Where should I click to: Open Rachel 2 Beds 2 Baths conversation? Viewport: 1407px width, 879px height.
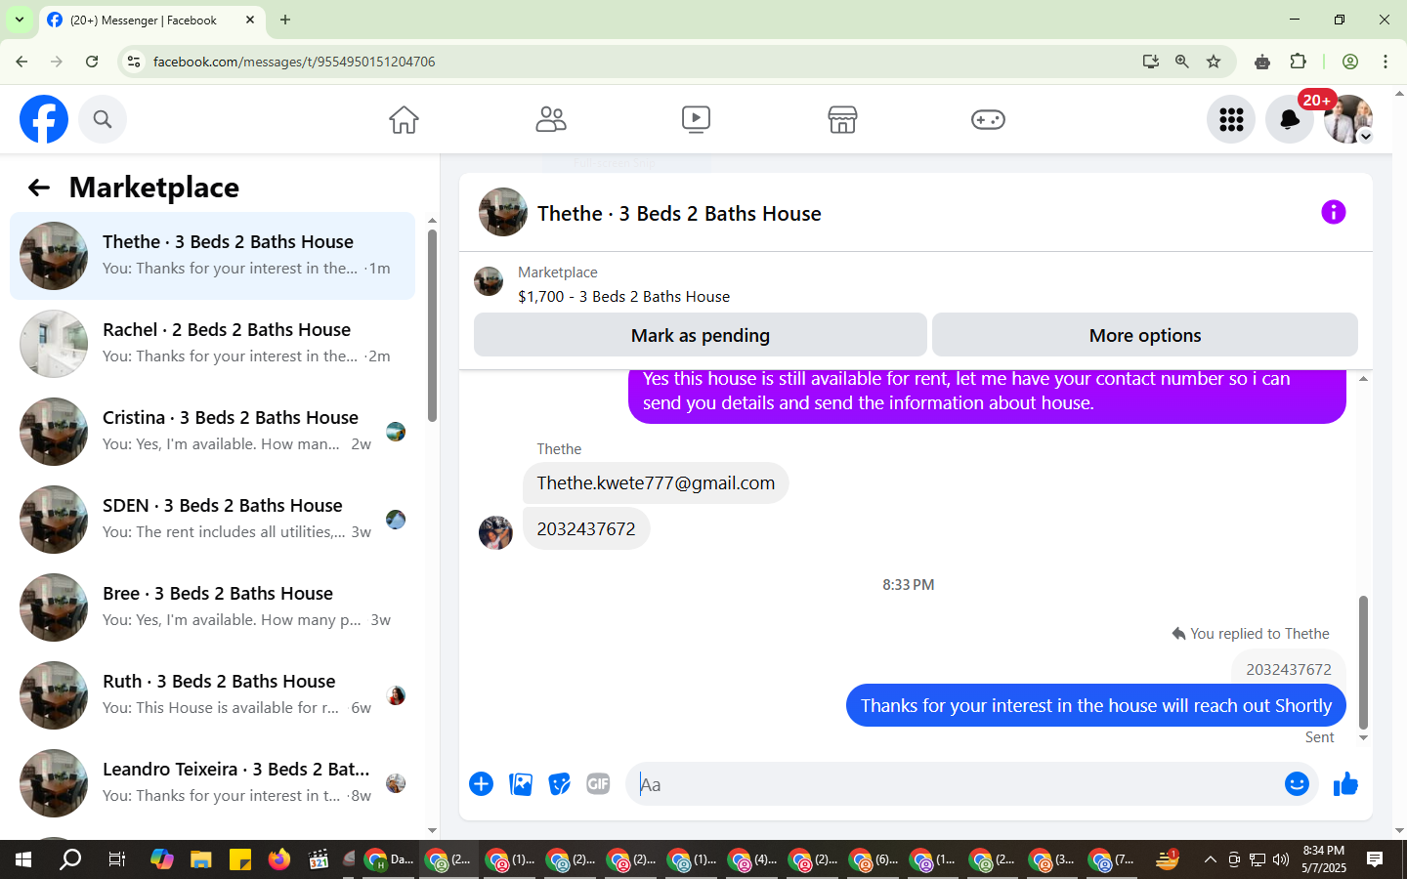click(x=212, y=344)
